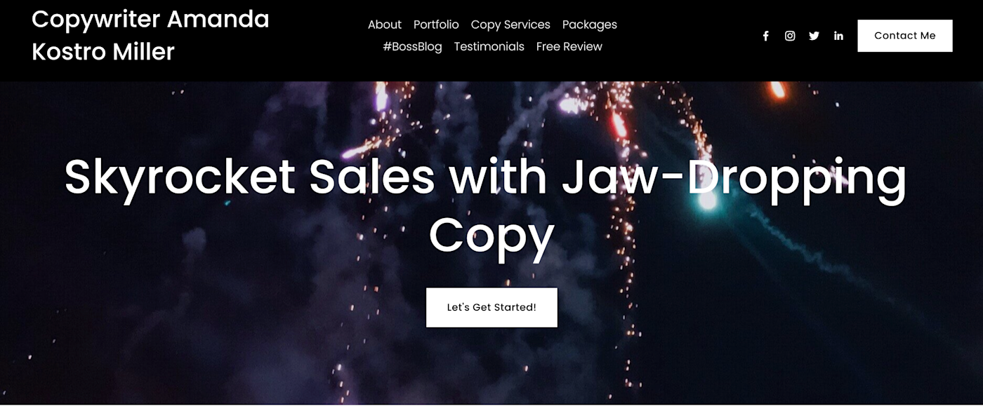Image resolution: width=983 pixels, height=408 pixels.
Task: Open the Portfolio menu item
Action: pyautogui.click(x=436, y=25)
